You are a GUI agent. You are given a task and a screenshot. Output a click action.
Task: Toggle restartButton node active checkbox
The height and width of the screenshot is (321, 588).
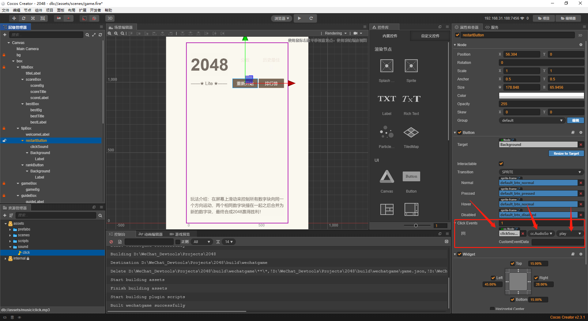click(457, 35)
